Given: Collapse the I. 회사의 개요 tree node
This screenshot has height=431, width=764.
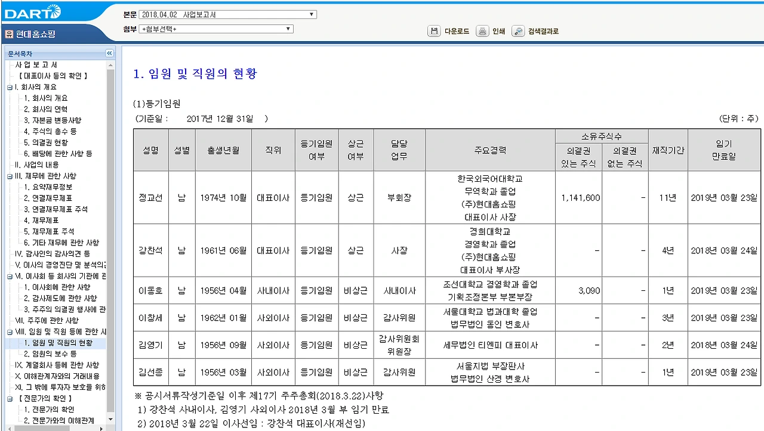Looking at the screenshot, I should [x=9, y=87].
